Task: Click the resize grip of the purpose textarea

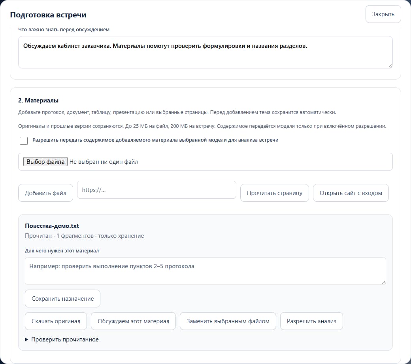Action: pyautogui.click(x=383, y=282)
